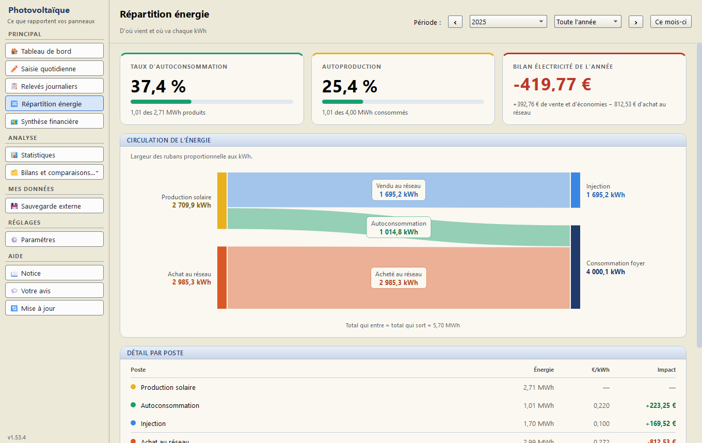
Task: Click the v1.53.4 version label
Action: pyautogui.click(x=17, y=437)
